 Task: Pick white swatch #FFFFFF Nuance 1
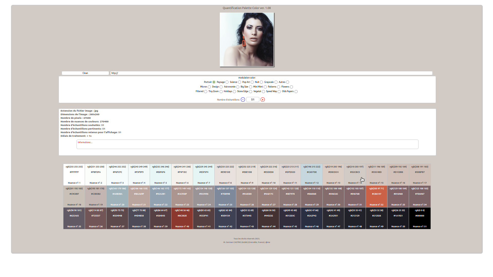coord(74,175)
